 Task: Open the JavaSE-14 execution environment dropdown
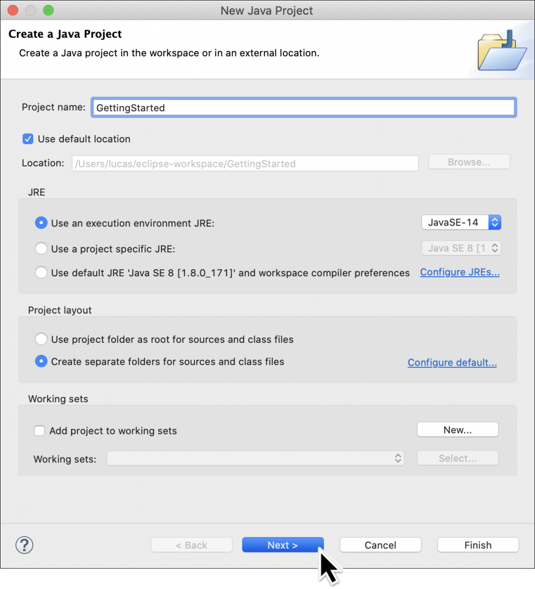coord(461,222)
